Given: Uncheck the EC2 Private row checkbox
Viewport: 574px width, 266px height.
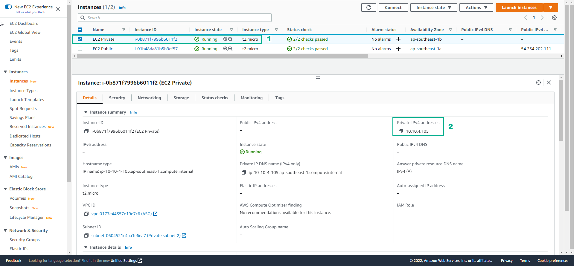Looking at the screenshot, I should click(80, 39).
